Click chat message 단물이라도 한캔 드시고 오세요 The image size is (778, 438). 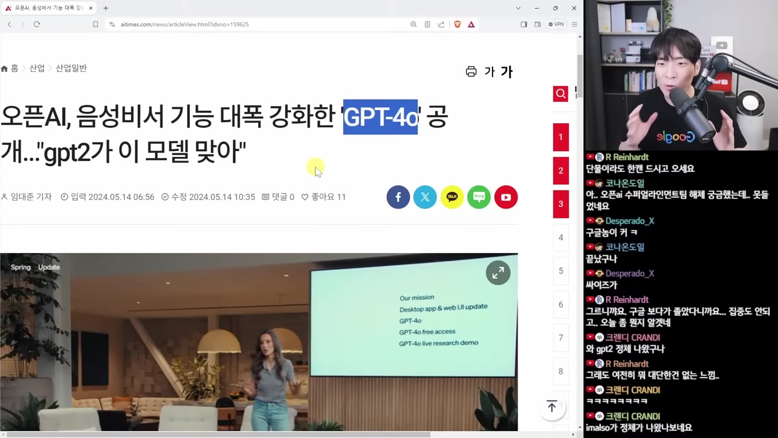click(x=640, y=169)
